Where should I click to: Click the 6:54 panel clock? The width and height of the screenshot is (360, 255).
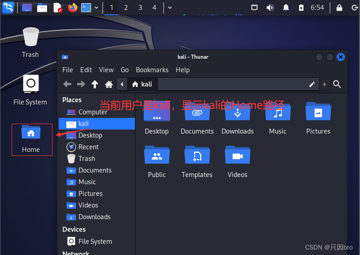coord(317,8)
